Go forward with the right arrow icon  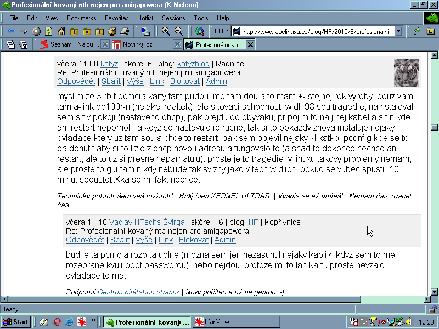[23, 31]
